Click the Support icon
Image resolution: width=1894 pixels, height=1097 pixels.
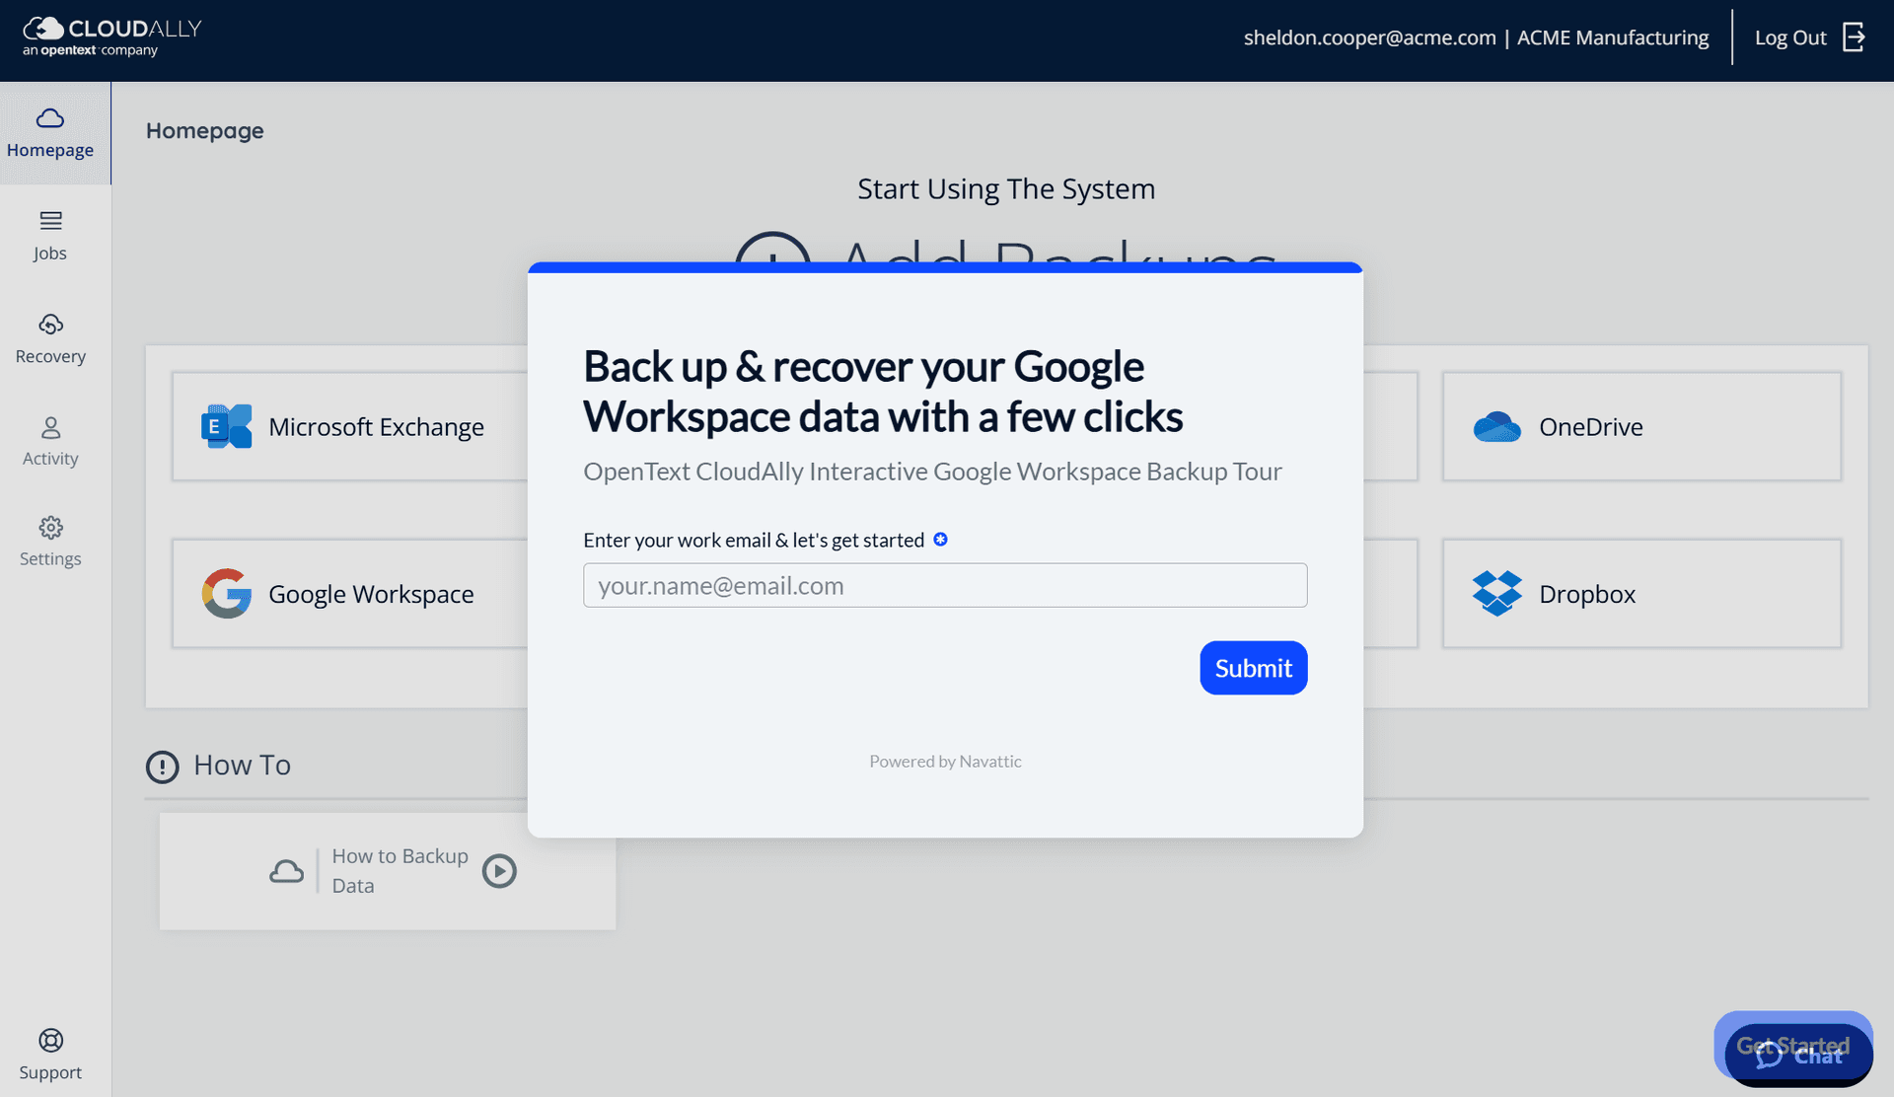(50, 1041)
